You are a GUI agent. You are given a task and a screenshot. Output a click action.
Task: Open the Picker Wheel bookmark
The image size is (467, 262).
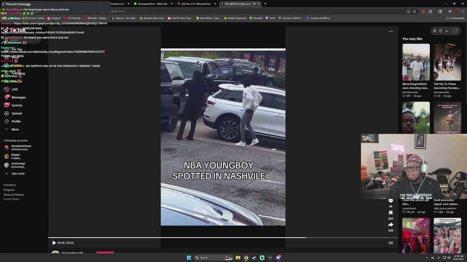pyautogui.click(x=208, y=18)
